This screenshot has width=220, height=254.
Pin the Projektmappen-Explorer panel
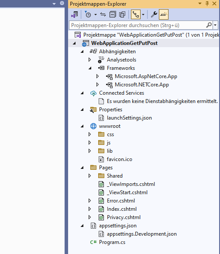coord(207,3)
